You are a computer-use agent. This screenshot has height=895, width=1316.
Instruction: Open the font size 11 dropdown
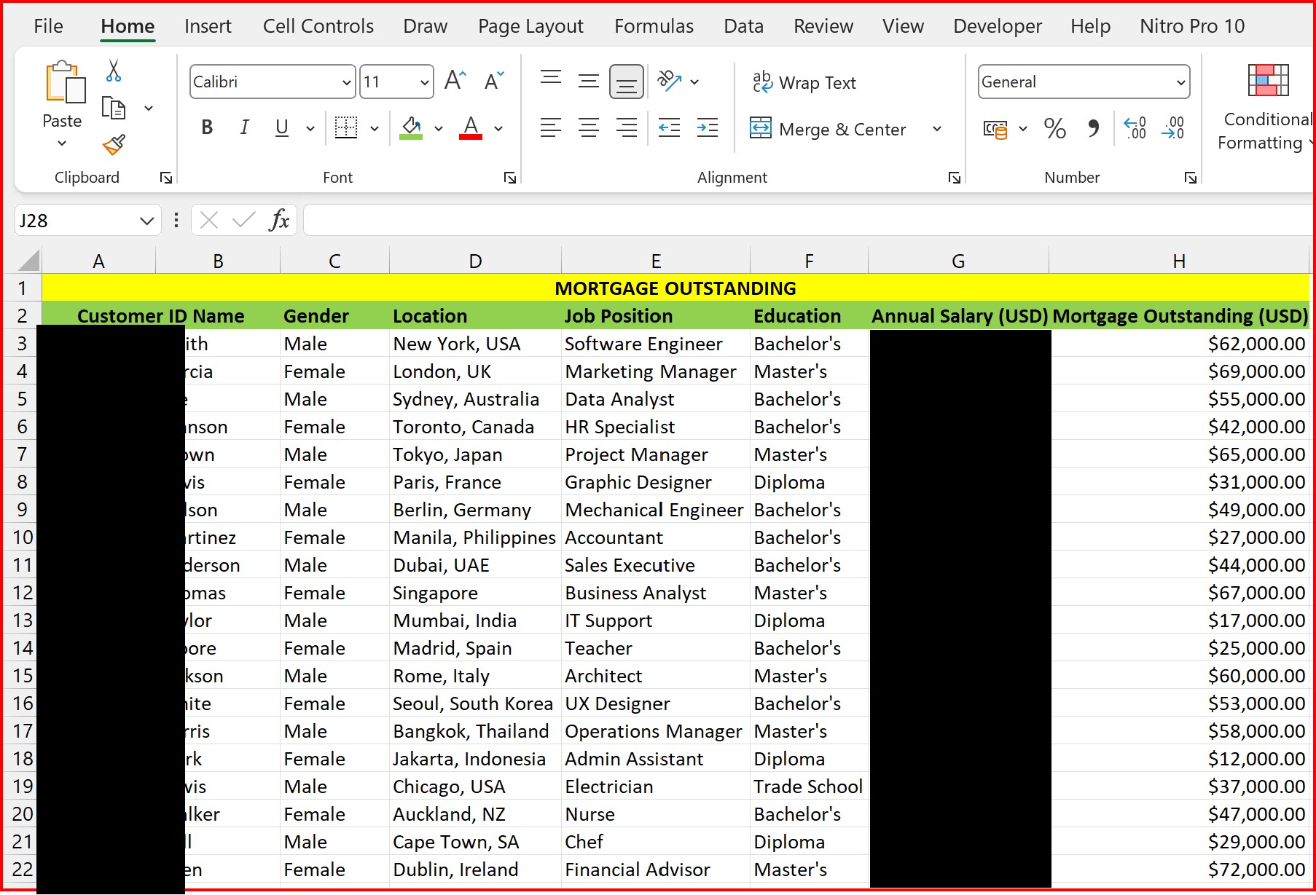click(x=424, y=82)
